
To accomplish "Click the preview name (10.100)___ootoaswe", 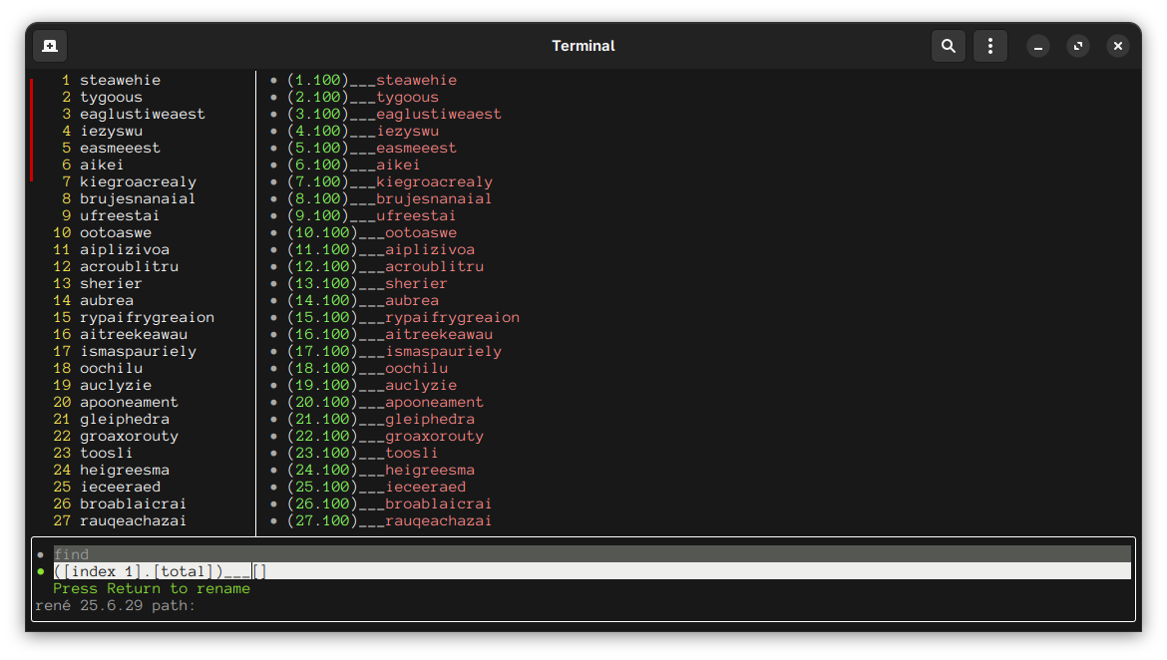I will (x=371, y=232).
